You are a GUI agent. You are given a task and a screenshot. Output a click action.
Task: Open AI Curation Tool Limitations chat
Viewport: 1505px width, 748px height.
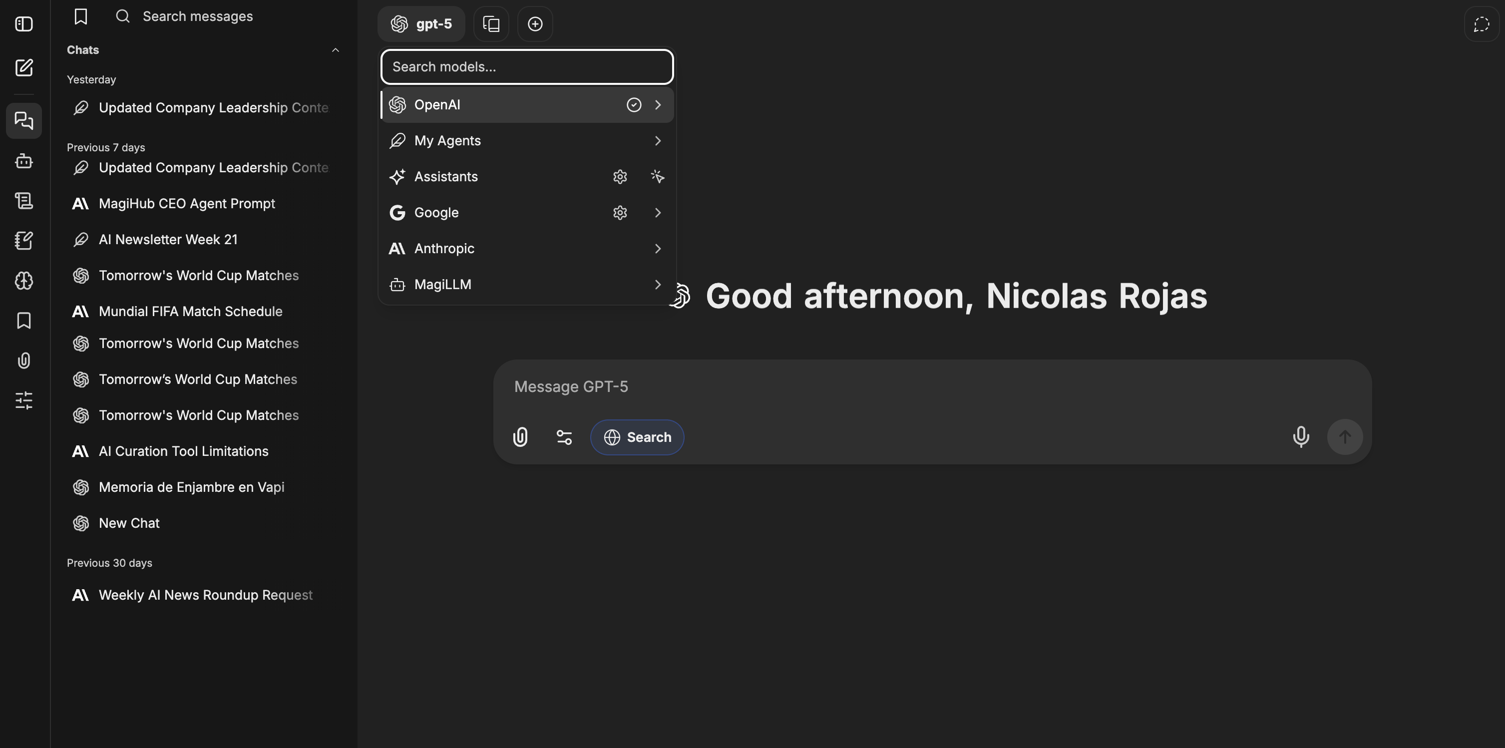203,451
